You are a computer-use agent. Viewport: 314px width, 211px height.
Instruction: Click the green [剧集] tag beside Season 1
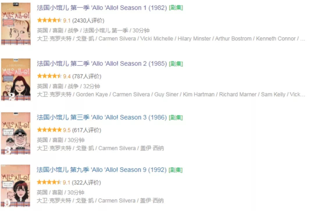pyautogui.click(x=176, y=8)
